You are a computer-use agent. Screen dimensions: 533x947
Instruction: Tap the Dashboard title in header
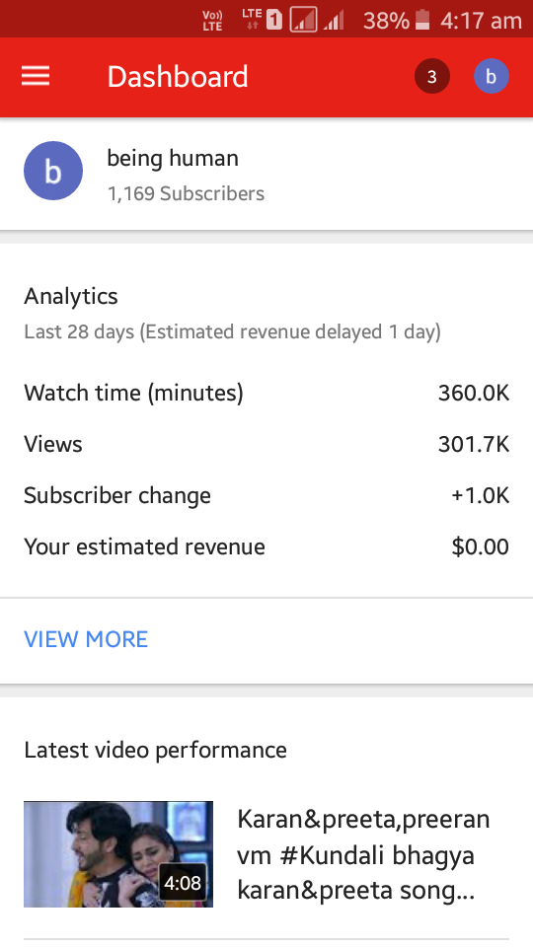[x=178, y=77]
